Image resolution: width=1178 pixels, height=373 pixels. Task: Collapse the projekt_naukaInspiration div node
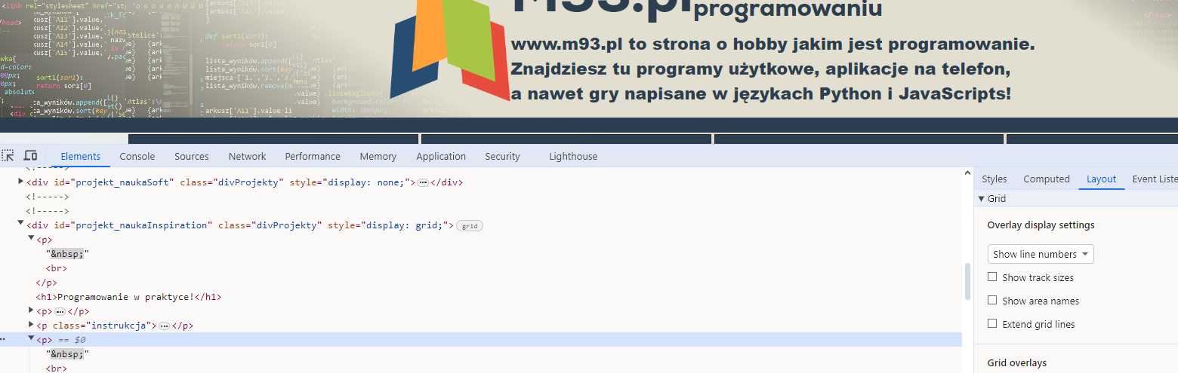point(20,223)
